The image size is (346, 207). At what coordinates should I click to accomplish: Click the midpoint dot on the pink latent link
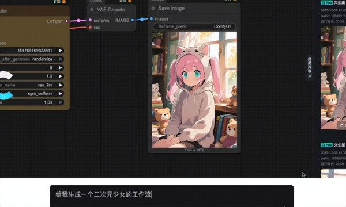point(78,21)
